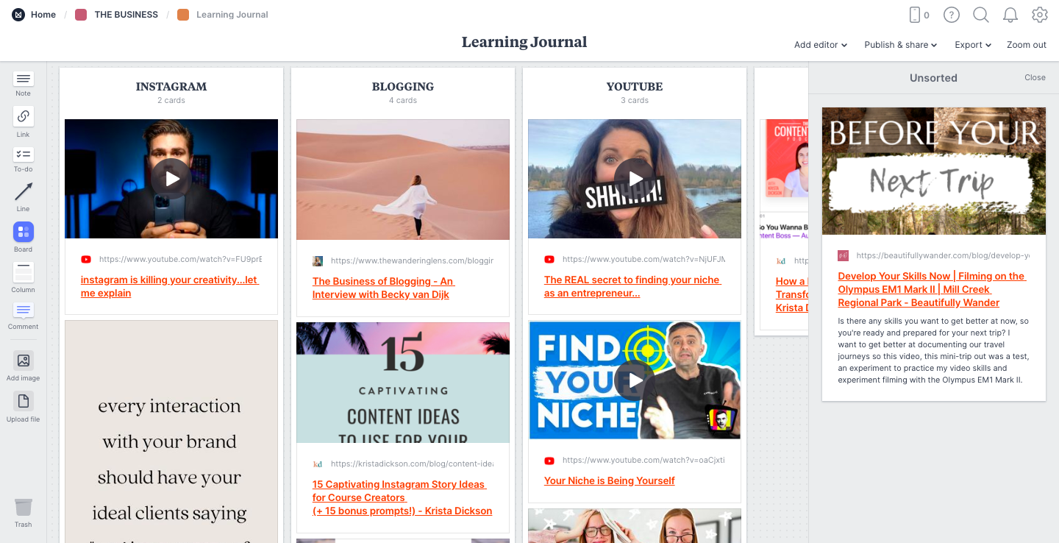Open link instagram is killing your creativity
1059x543 pixels.
click(x=170, y=286)
